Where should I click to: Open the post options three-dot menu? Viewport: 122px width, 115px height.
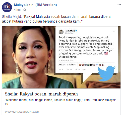tap(119, 4)
